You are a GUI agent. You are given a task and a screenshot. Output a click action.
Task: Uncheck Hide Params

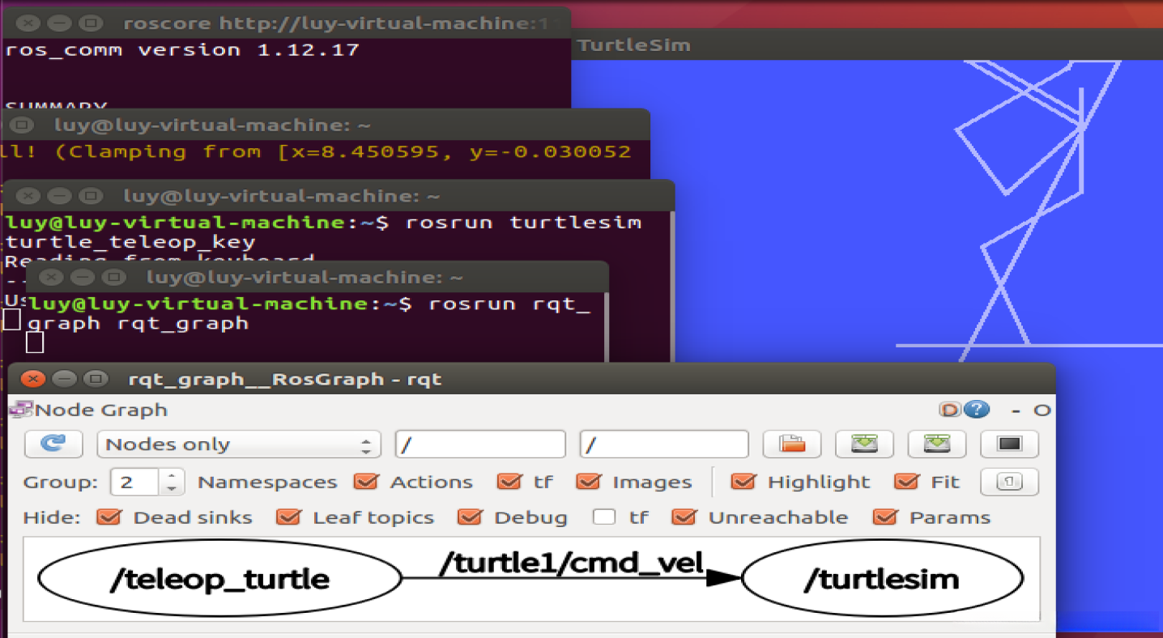coord(885,517)
